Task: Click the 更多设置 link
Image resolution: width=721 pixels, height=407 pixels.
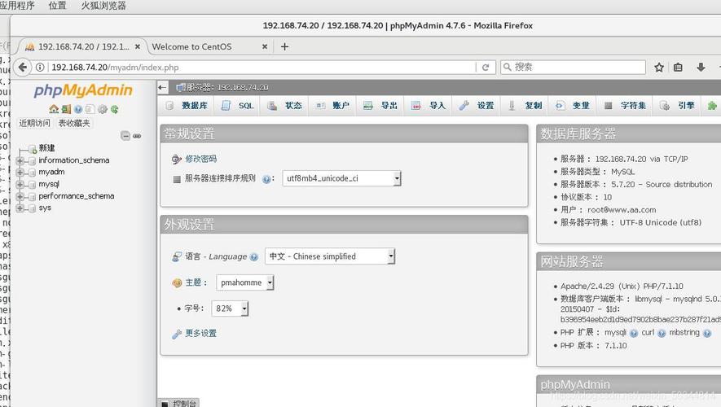Action: (200, 334)
